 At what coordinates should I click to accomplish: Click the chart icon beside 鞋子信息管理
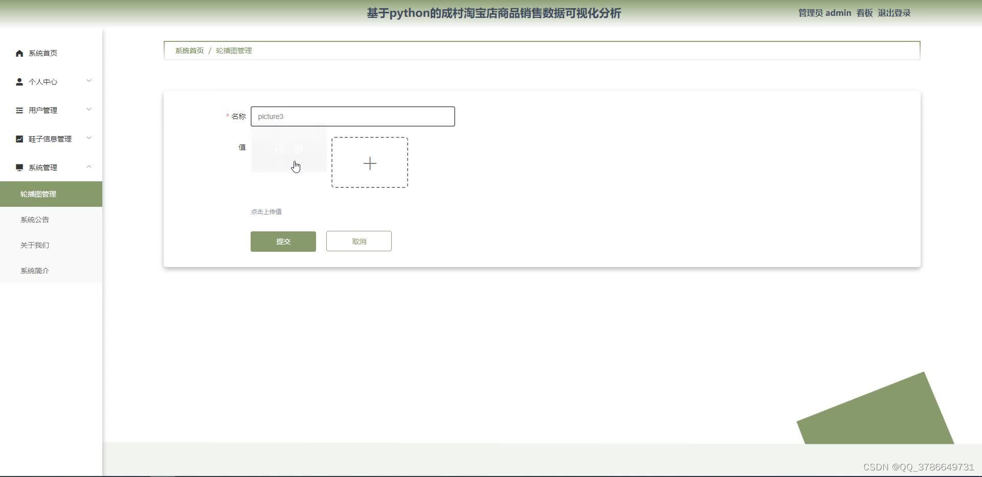19,139
